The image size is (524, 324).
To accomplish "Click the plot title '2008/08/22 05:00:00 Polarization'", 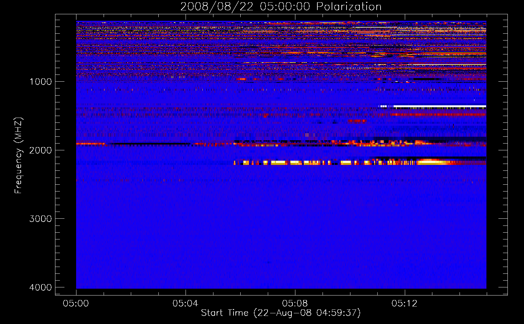I will pos(281,6).
